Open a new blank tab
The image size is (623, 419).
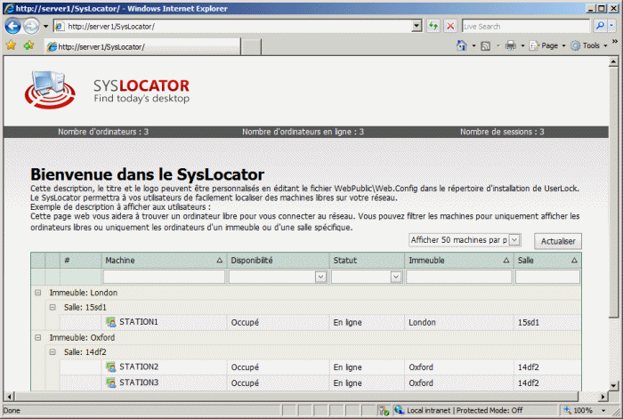[x=251, y=47]
